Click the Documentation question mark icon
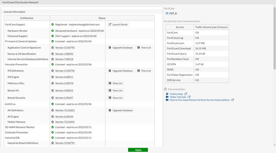This screenshot has width=276, height=153. point(165,89)
